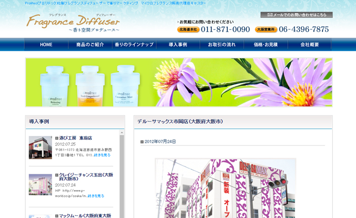The image size is (356, 218).
Task: Open the 価格・お見積 menu item
Action: [x=265, y=45]
